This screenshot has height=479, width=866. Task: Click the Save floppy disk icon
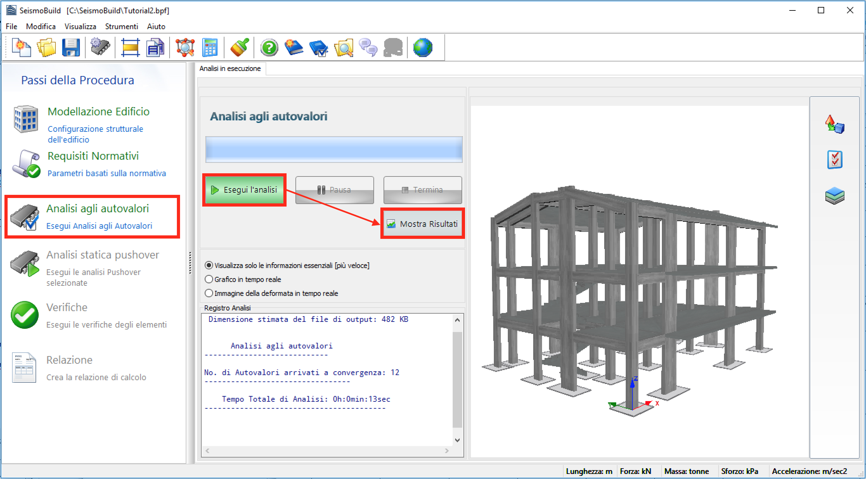tap(71, 48)
